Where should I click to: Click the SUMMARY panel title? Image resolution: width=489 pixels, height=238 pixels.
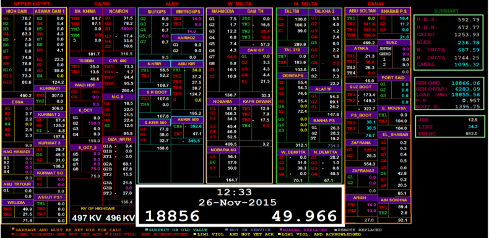click(x=446, y=11)
